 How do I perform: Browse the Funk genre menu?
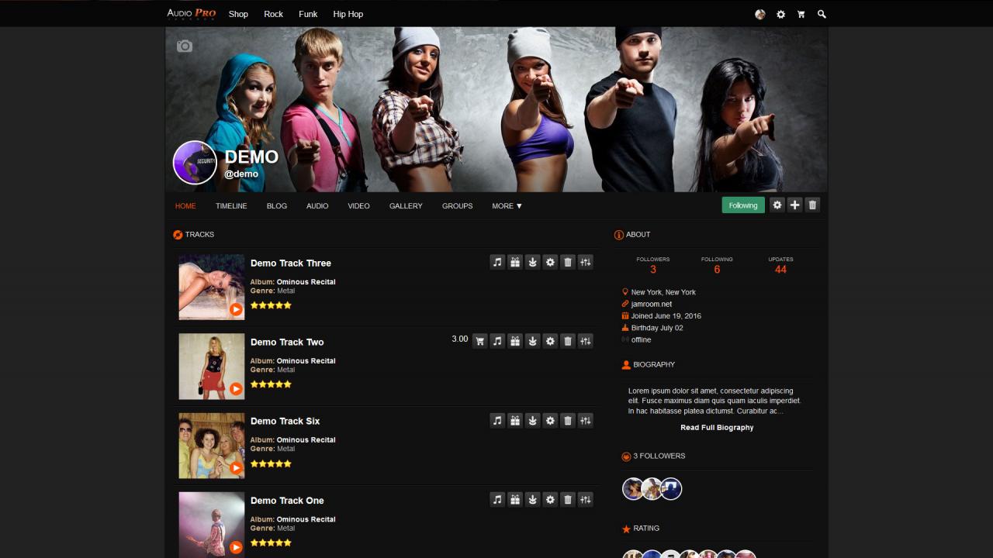click(x=308, y=14)
